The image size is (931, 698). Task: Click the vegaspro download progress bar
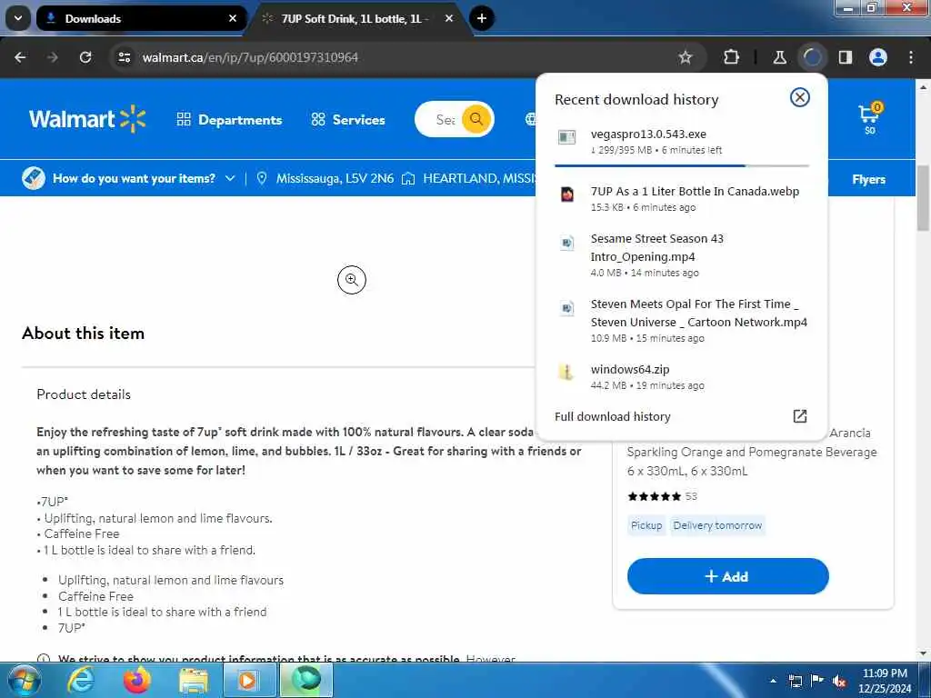(x=682, y=165)
